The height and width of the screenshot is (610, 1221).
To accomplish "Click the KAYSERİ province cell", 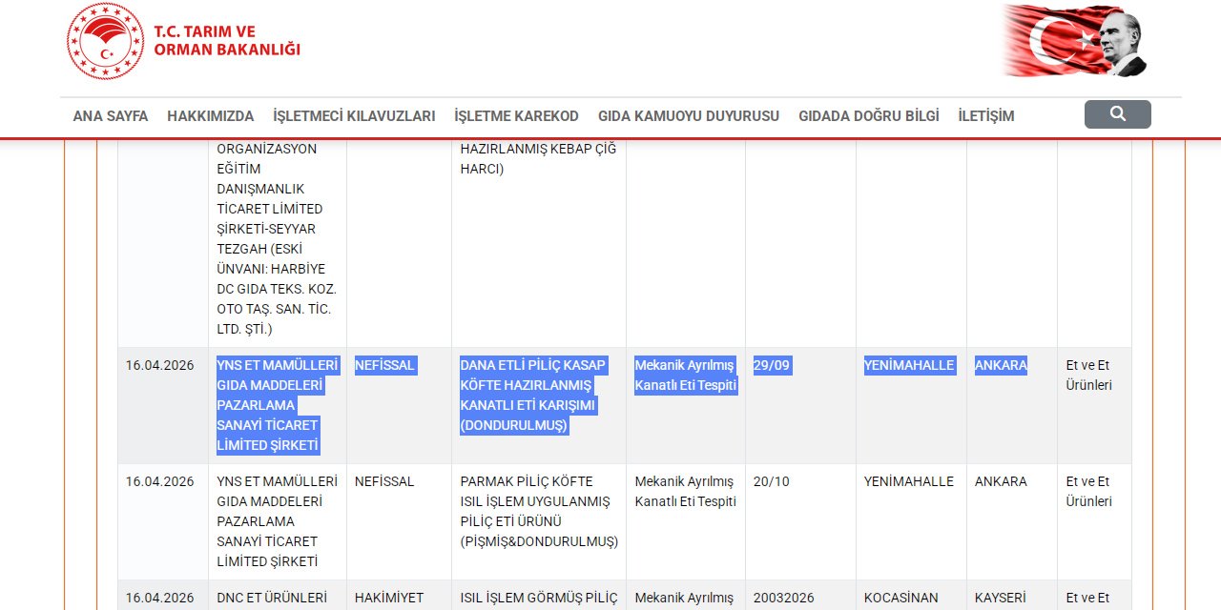I will click(x=1001, y=598).
